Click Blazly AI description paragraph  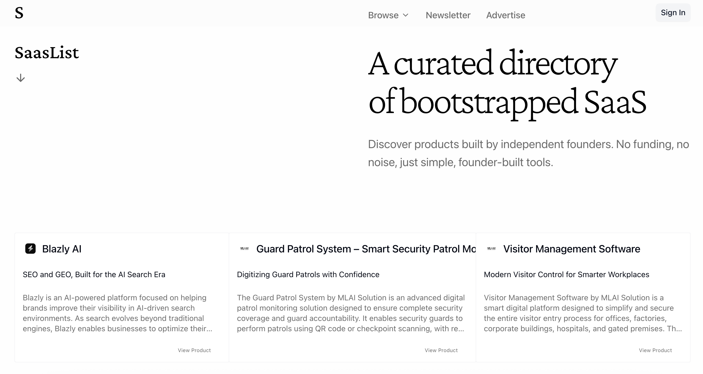click(117, 313)
